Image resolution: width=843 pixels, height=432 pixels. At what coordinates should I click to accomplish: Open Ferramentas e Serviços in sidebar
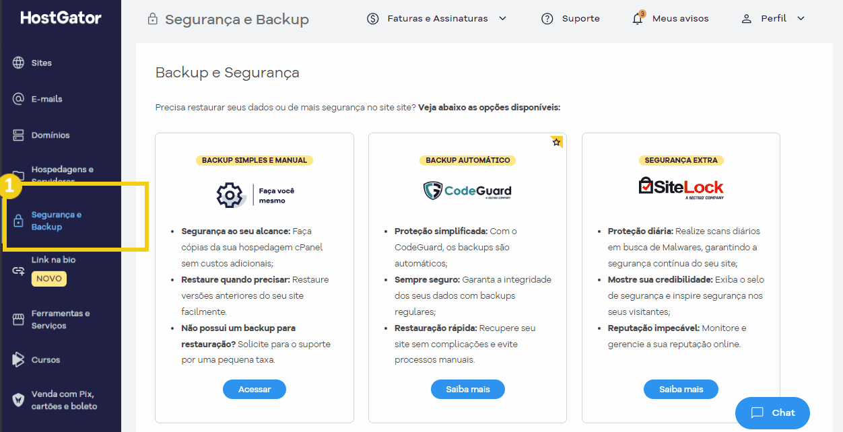[61, 320]
